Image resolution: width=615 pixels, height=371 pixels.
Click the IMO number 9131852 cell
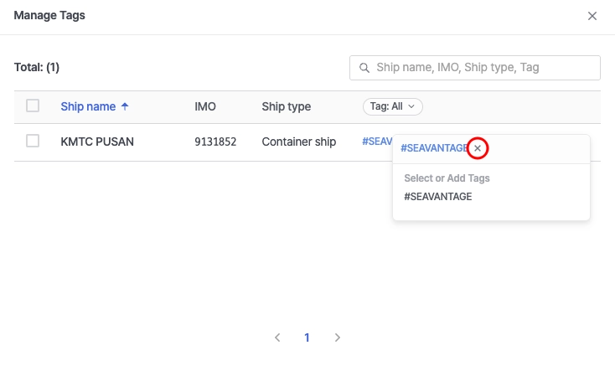pyautogui.click(x=215, y=142)
